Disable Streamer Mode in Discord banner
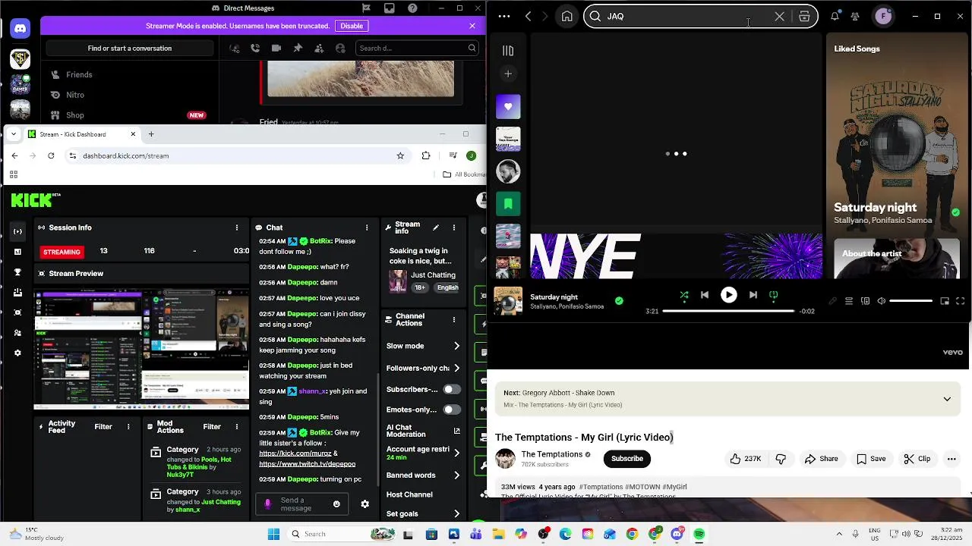This screenshot has width=972, height=546. click(x=352, y=26)
